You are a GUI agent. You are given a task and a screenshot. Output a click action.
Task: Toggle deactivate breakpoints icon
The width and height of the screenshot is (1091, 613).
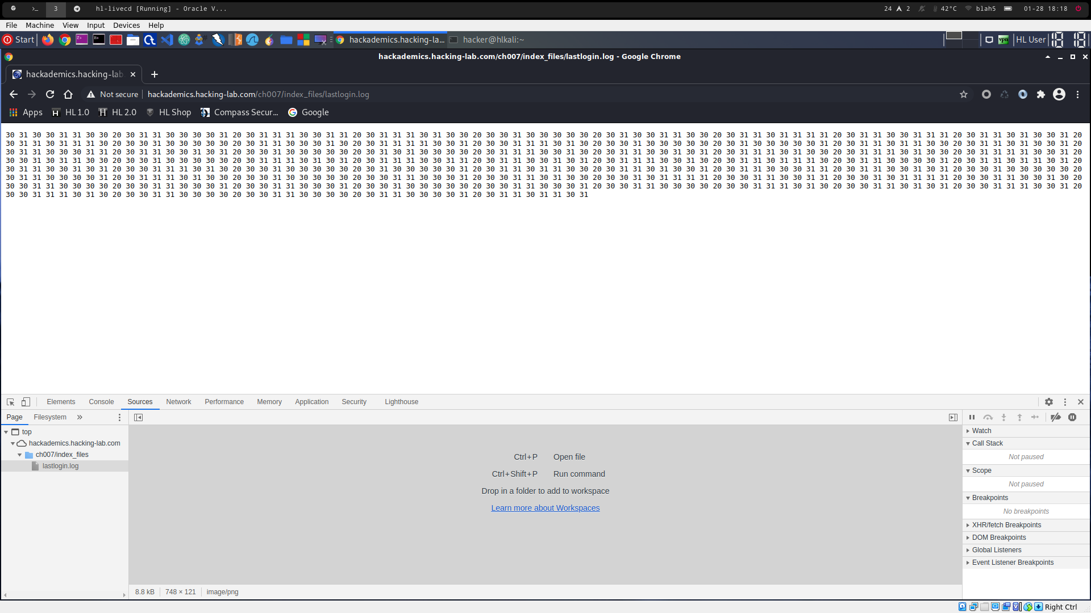point(1056,417)
